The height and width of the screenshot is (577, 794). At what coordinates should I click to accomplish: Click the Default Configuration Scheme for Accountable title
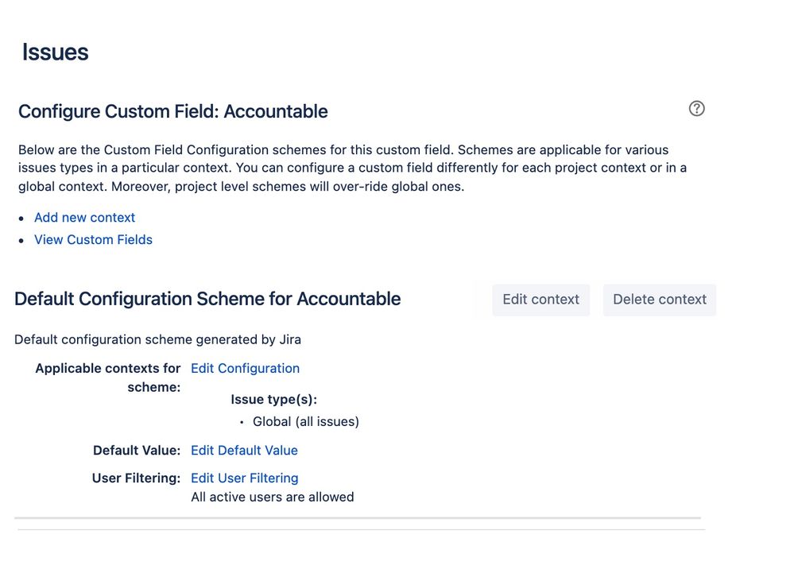207,300
